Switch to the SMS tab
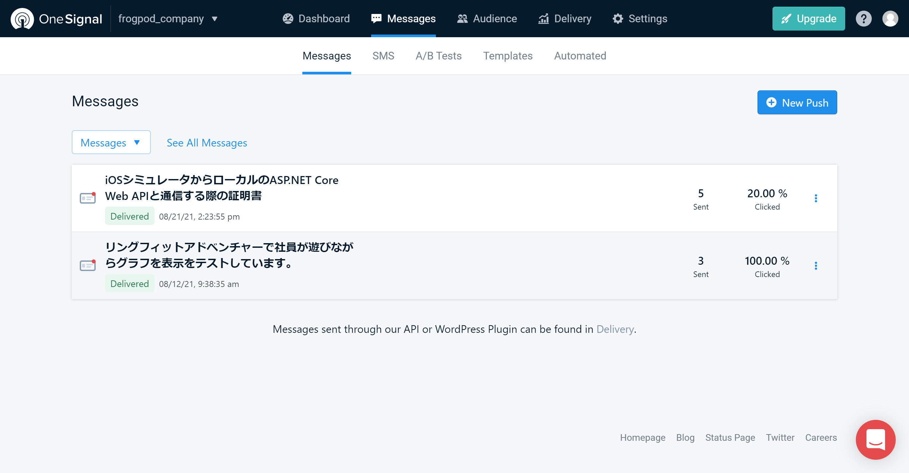 tap(383, 55)
